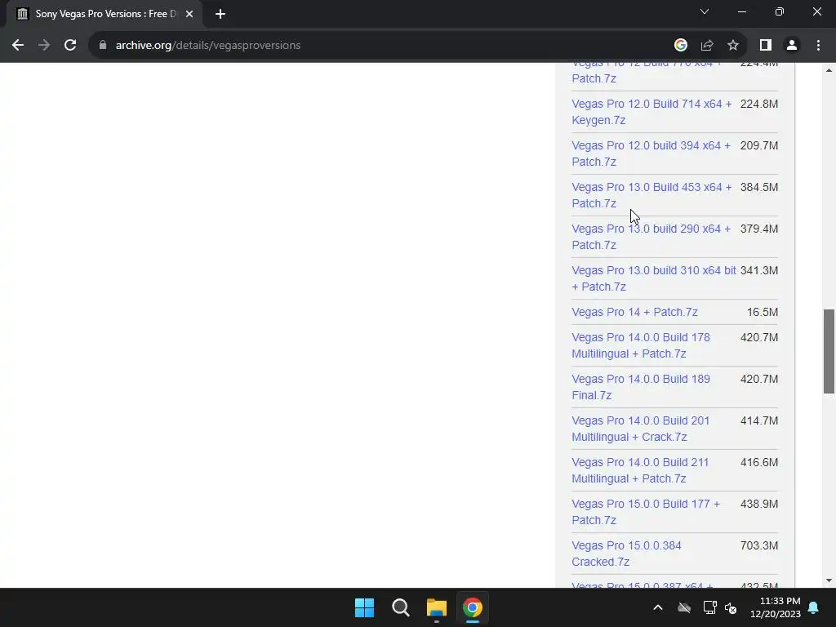Image resolution: width=836 pixels, height=627 pixels.
Task: Open Vegas Pro 14.0.0 Build 201 Multilingual + Crack.7z
Action: (x=640, y=429)
